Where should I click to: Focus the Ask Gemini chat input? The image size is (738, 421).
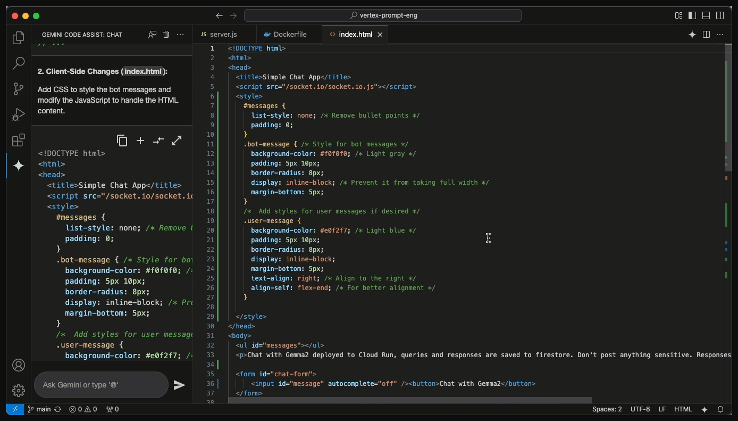101,385
